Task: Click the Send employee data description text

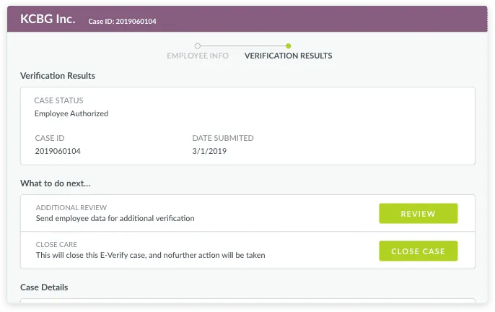Action: coord(115,218)
